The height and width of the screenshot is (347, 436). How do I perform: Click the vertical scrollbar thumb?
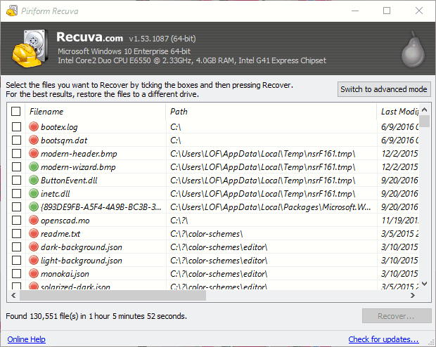[x=424, y=121]
